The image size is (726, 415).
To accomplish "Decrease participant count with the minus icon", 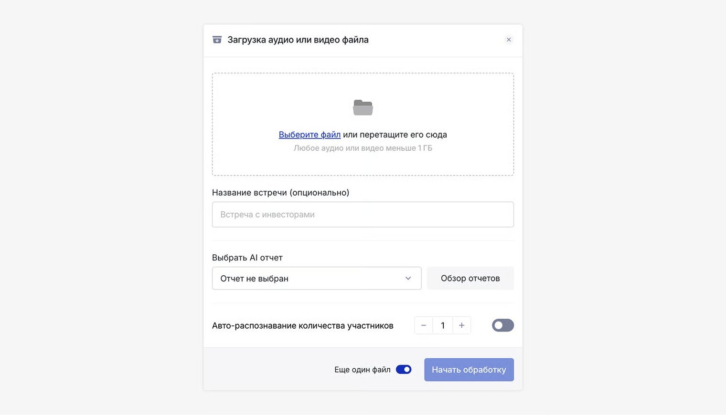I will coord(424,325).
